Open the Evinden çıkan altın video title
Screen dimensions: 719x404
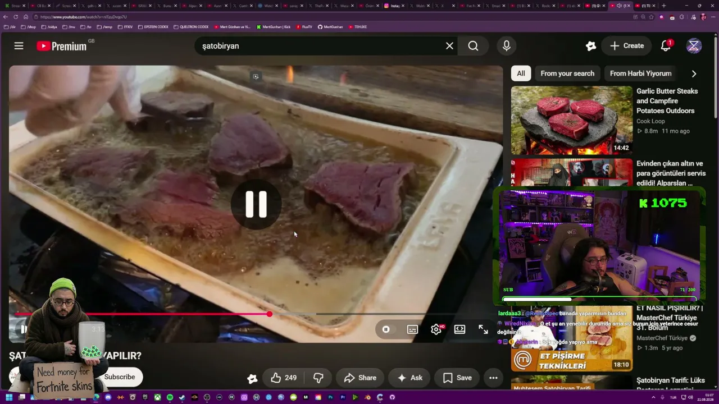click(x=670, y=173)
